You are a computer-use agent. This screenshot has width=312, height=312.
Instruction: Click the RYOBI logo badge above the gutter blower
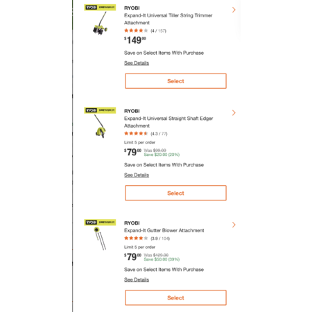click(100, 223)
